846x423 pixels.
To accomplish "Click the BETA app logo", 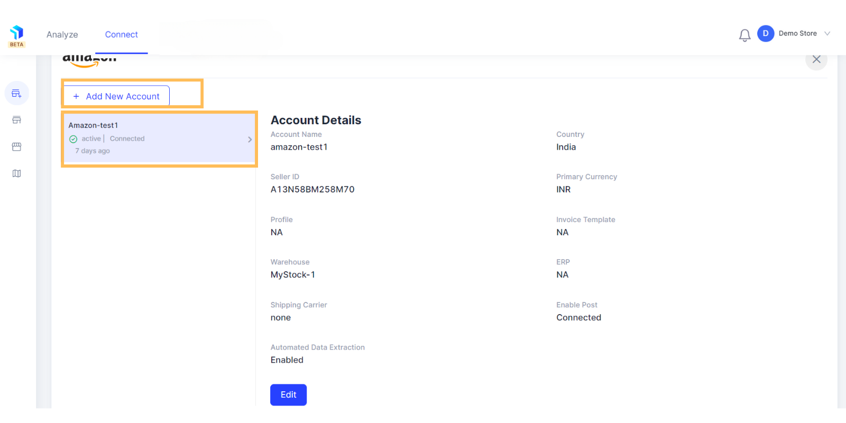I will point(16,36).
